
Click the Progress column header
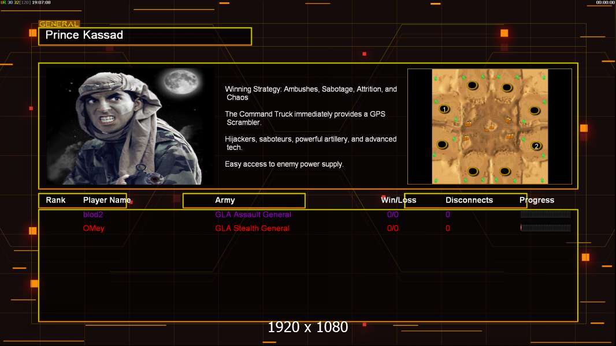coord(537,200)
